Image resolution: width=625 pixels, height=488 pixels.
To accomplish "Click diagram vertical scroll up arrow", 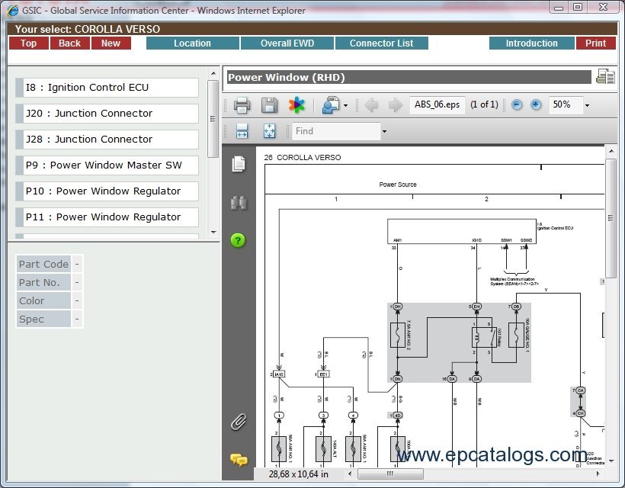I will (x=611, y=151).
